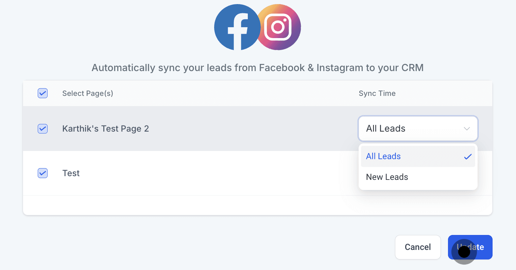Click the blue Update button
The height and width of the screenshot is (270, 516).
[x=470, y=247]
